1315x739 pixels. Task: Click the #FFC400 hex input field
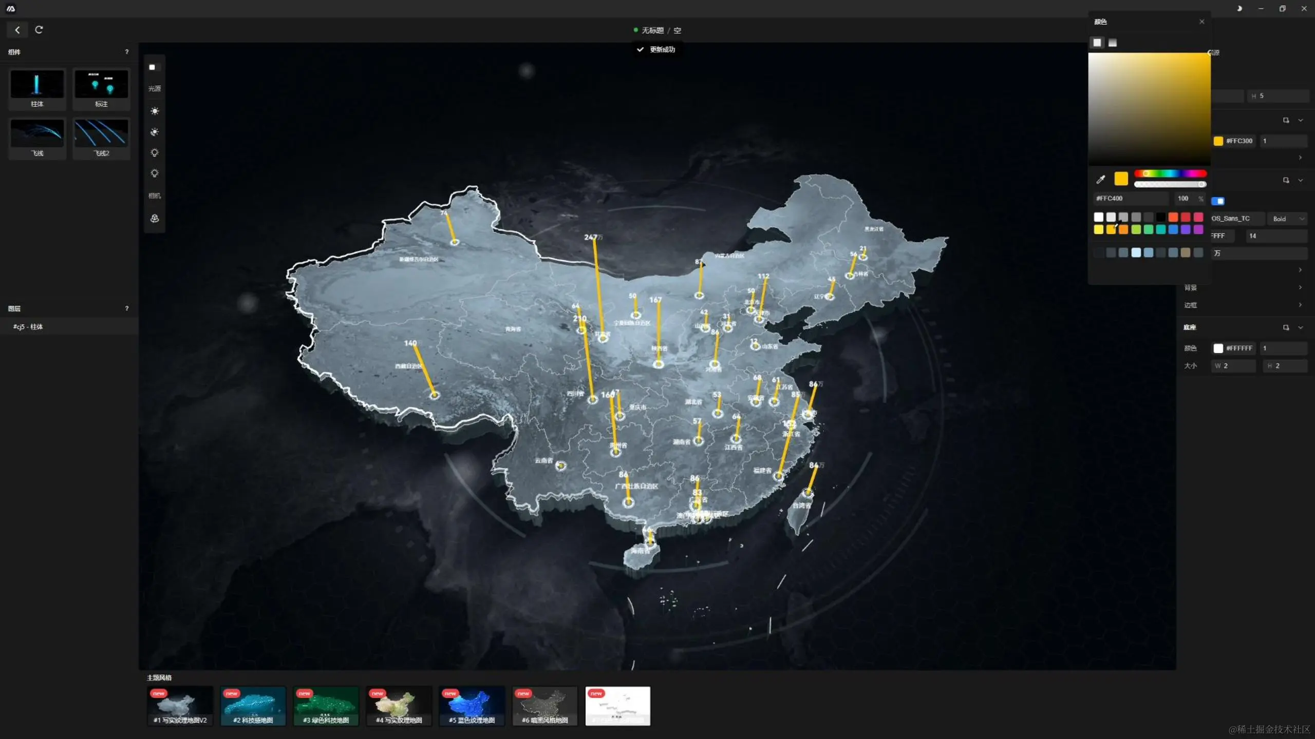pos(1130,198)
